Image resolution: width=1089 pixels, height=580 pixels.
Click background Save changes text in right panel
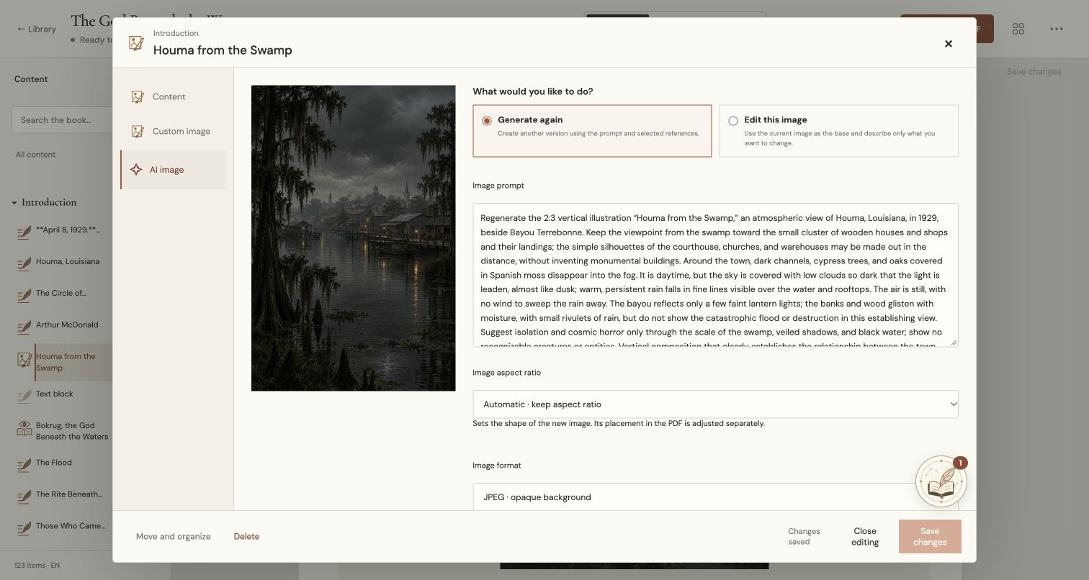1034,71
